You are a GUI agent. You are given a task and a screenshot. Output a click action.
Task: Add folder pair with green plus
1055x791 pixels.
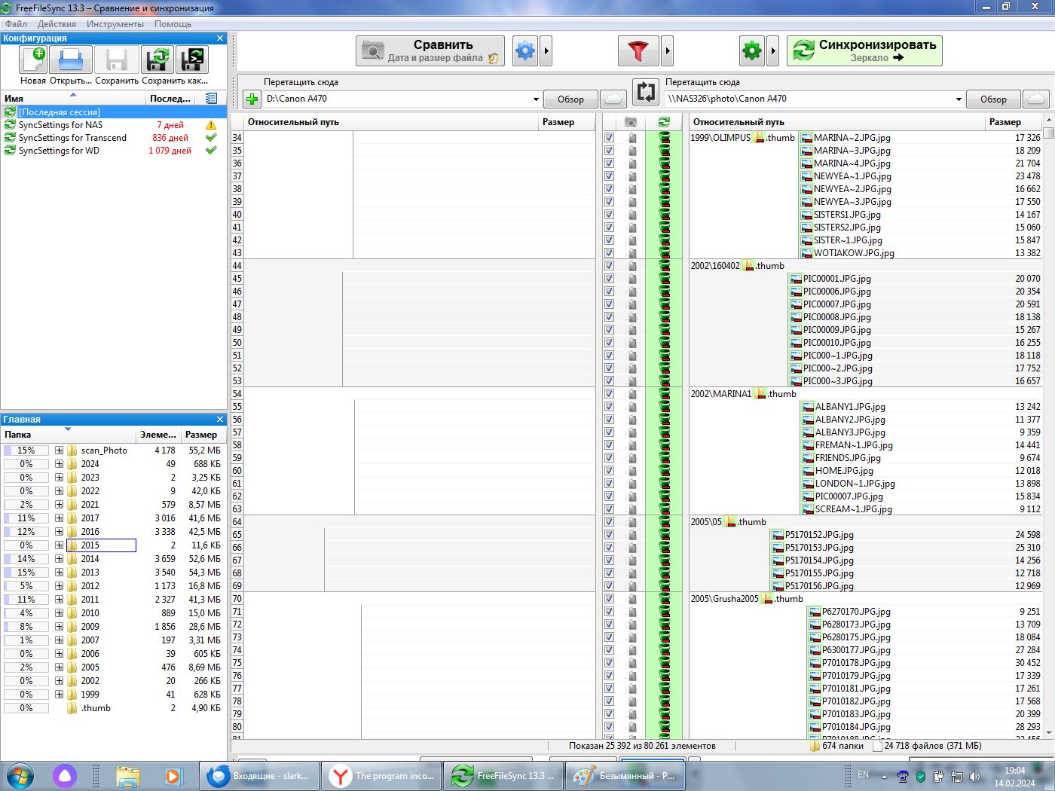coord(252,99)
